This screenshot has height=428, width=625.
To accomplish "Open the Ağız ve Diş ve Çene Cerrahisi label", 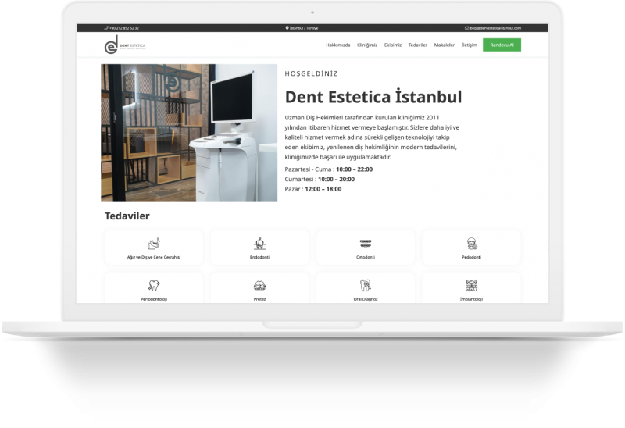I will 154,257.
